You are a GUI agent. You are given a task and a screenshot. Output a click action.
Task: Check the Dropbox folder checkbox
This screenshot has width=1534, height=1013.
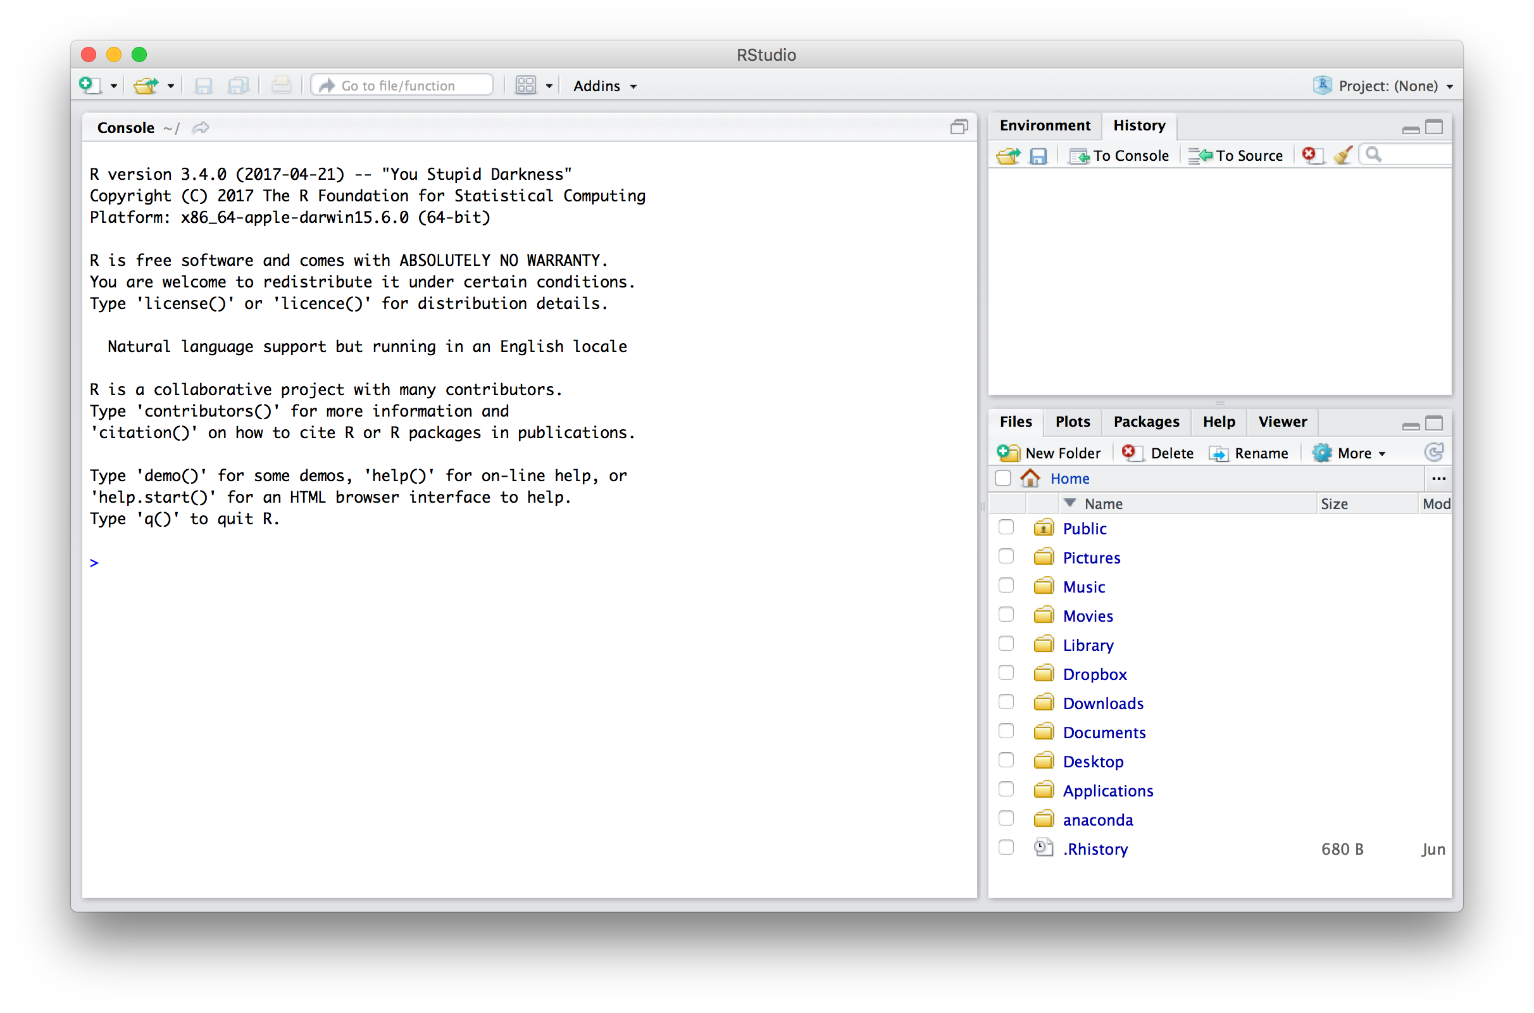point(1006,672)
